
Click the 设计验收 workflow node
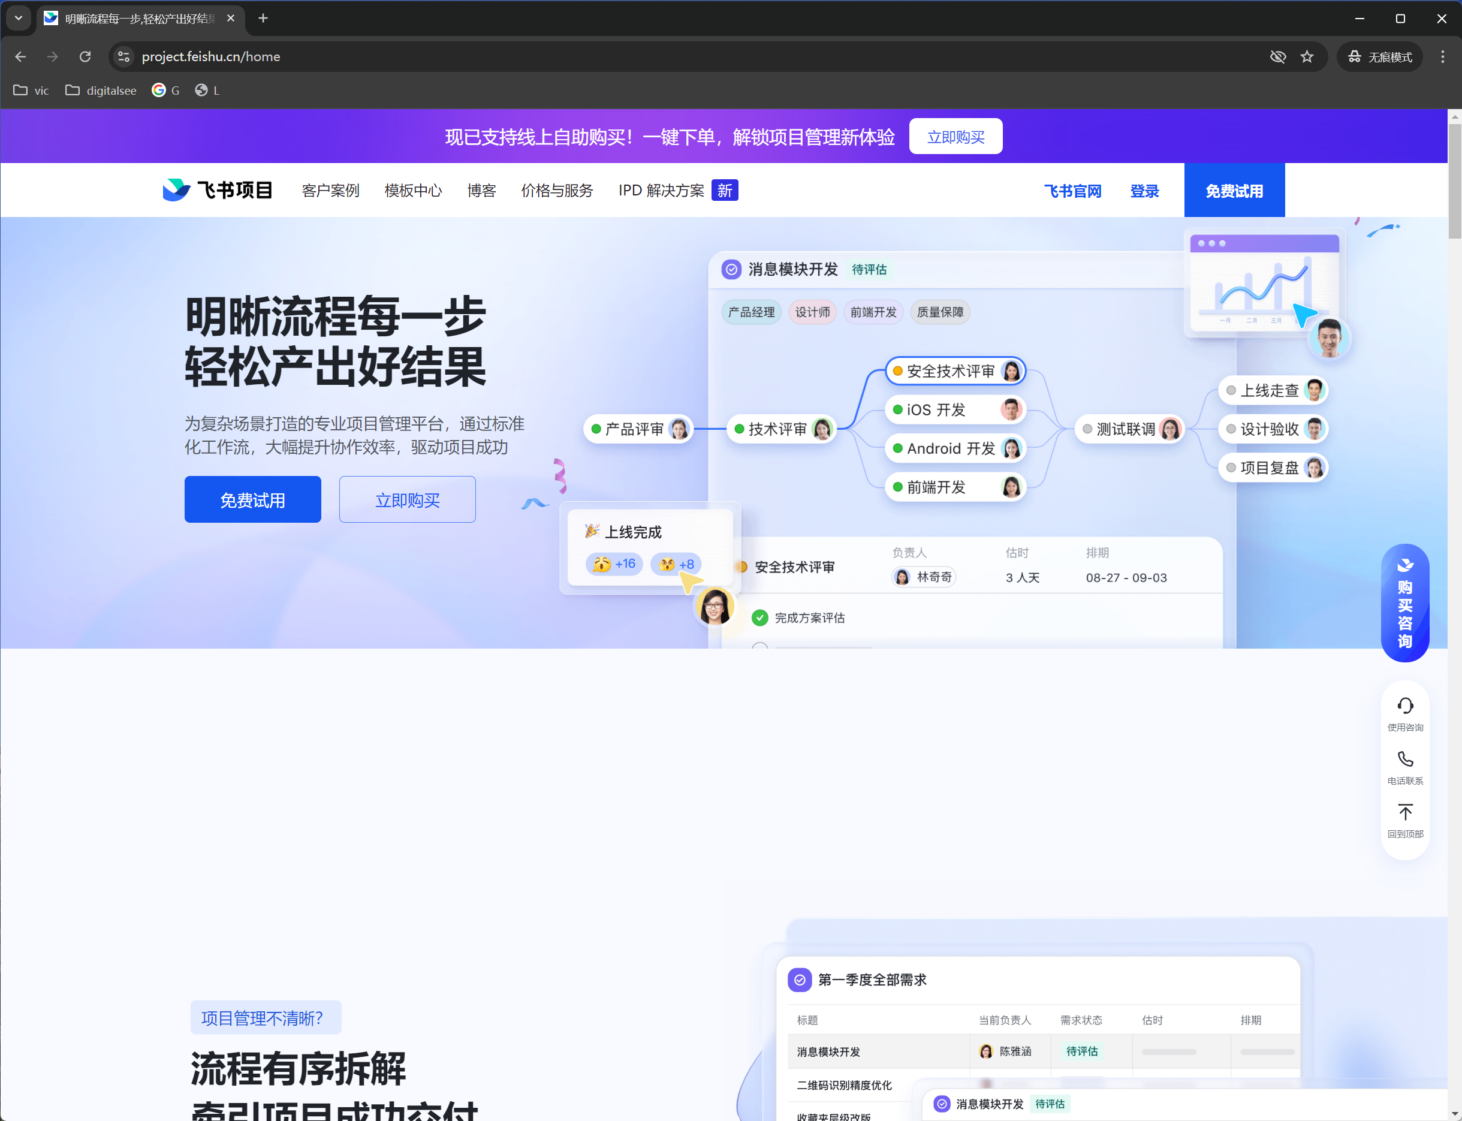pos(1273,429)
